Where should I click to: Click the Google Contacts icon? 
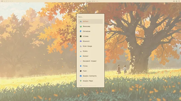(81, 76)
